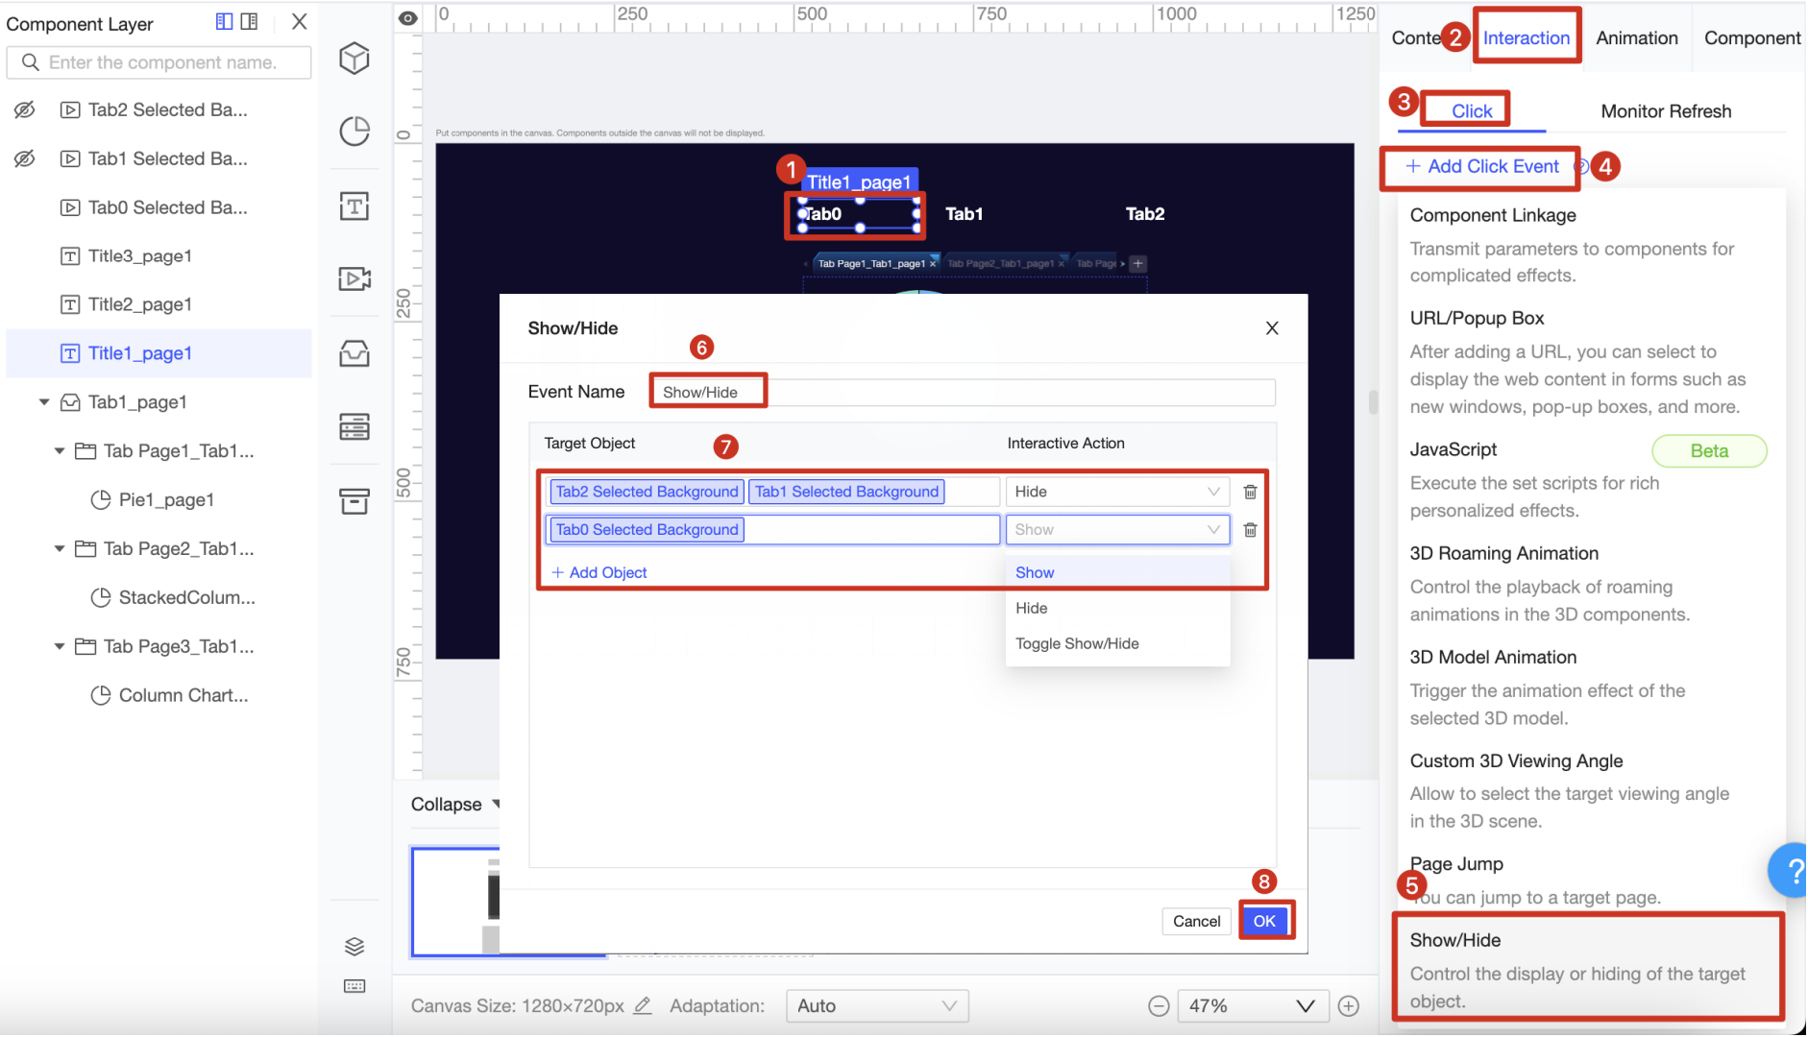
Task: Choose Toggle Show/Hide option
Action: click(1117, 643)
